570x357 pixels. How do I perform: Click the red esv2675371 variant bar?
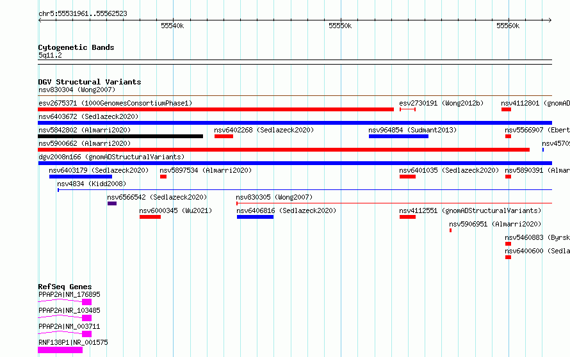point(216,109)
